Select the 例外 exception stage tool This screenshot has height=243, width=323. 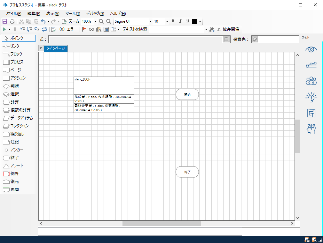tap(19, 174)
